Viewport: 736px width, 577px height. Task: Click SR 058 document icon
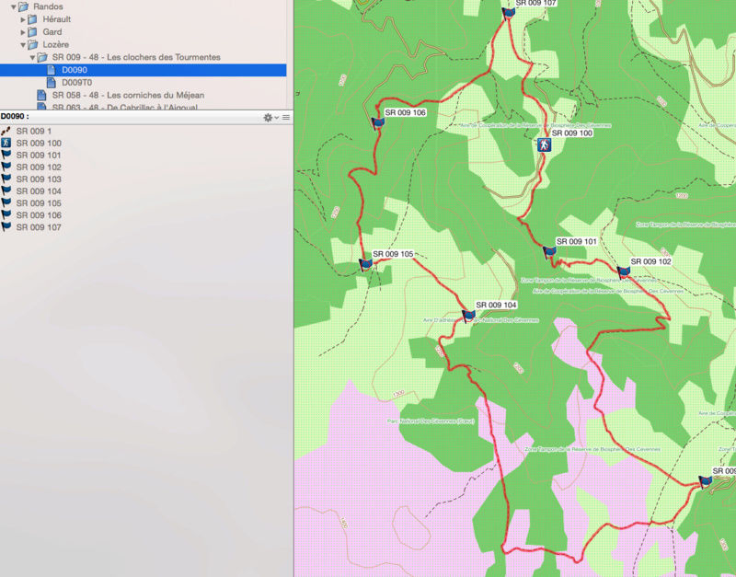click(x=41, y=96)
